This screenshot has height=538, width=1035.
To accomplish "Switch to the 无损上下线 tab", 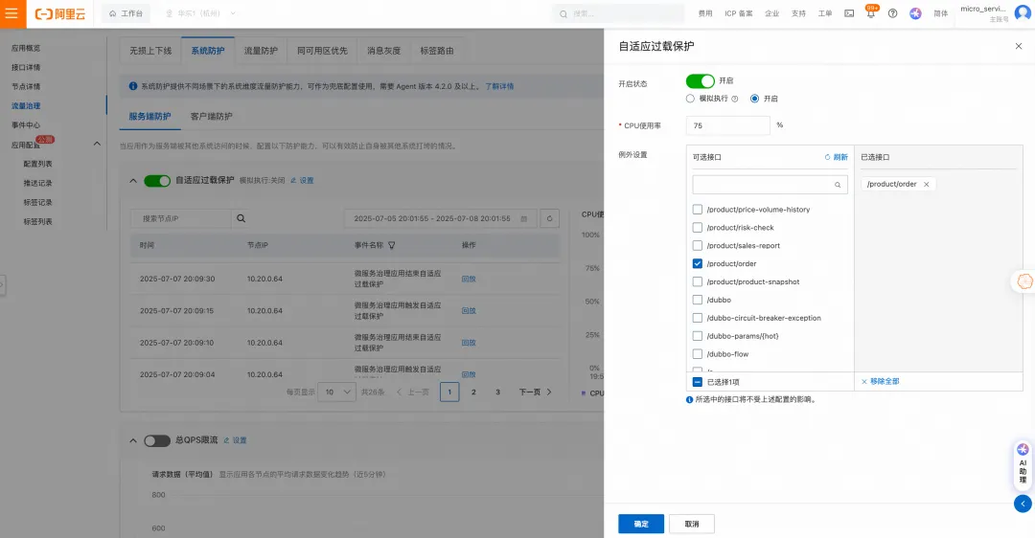I will (x=150, y=51).
